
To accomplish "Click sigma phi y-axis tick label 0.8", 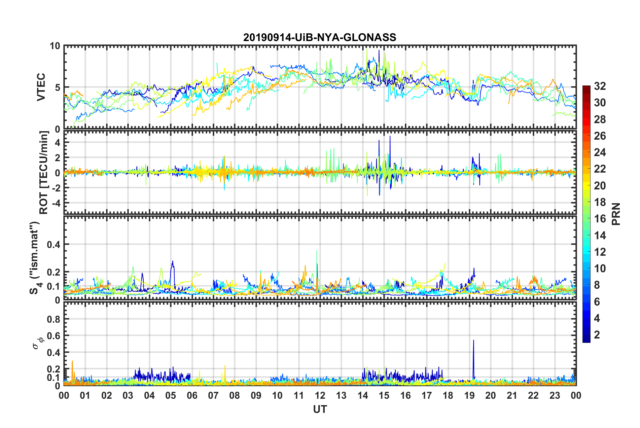I will coord(54,319).
